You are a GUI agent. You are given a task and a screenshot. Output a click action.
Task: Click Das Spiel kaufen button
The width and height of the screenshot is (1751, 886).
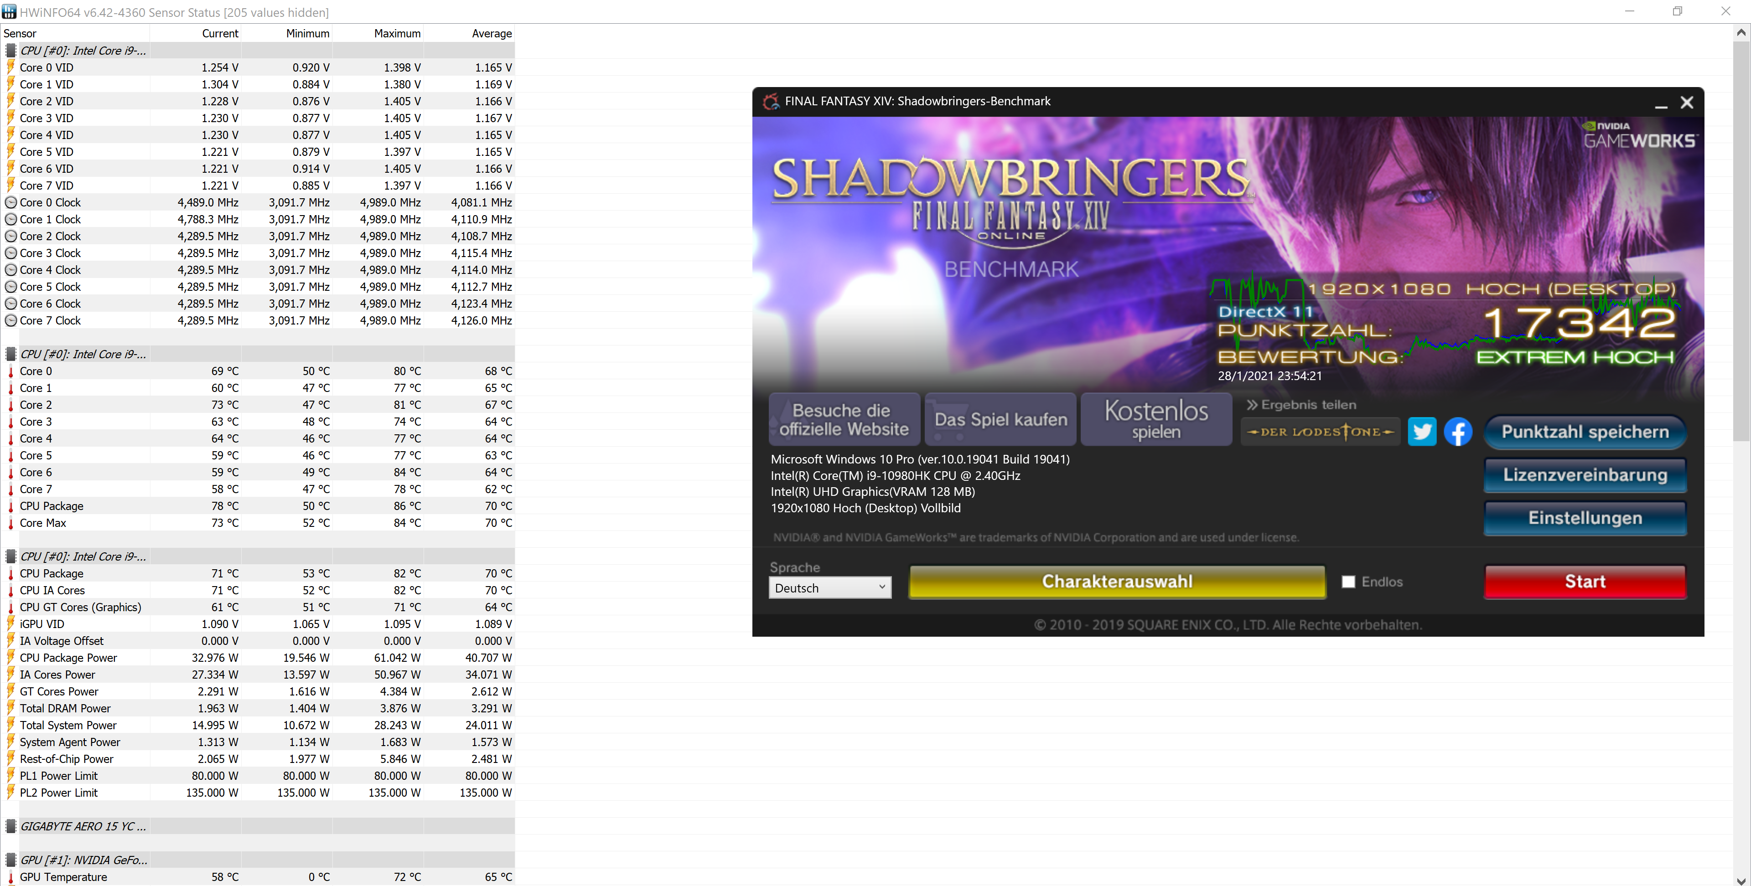[x=1000, y=419]
